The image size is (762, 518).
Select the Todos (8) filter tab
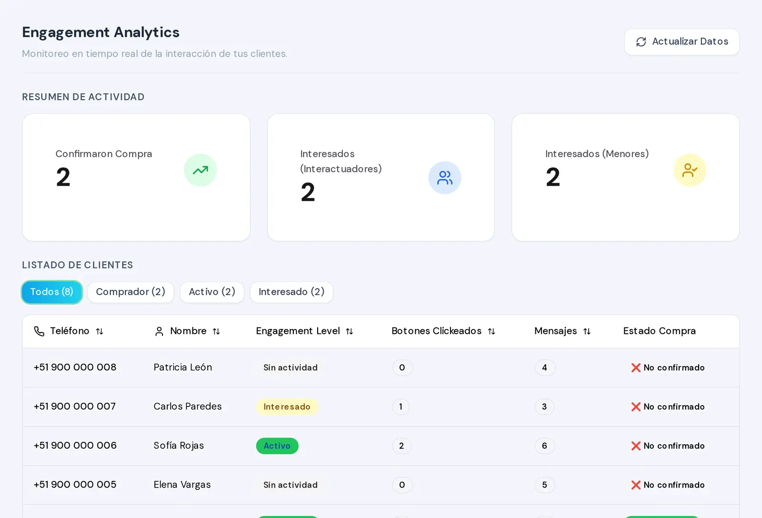(52, 292)
